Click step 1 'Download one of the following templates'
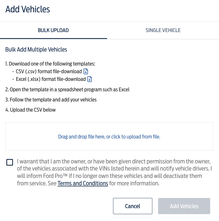This screenshot has height=221, width=219. tap(50, 64)
